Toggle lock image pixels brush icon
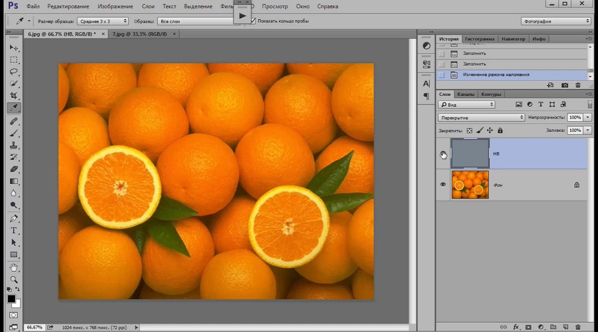 479,130
